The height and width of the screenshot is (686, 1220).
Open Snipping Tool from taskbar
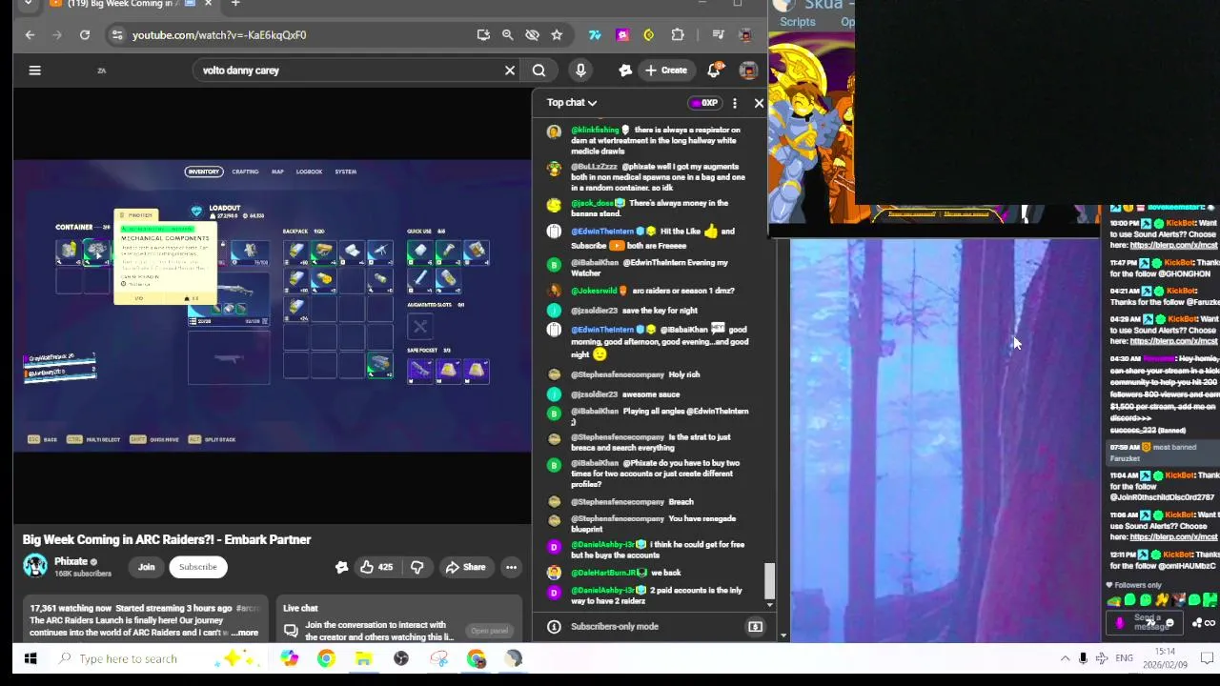(438, 658)
